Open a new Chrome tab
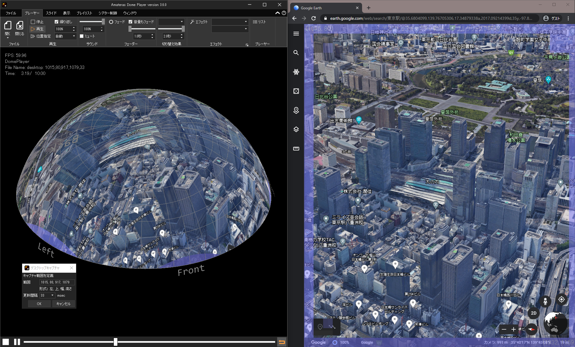The width and height of the screenshot is (575, 347). pyautogui.click(x=369, y=8)
